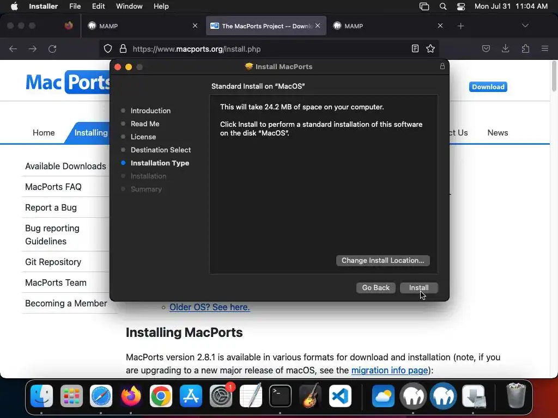Viewport: 558px width, 418px height.
Task: Close the last MAMP tab
Action: click(x=440, y=26)
